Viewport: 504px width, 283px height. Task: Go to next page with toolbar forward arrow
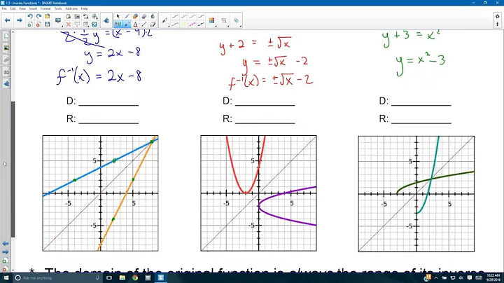point(20,20)
